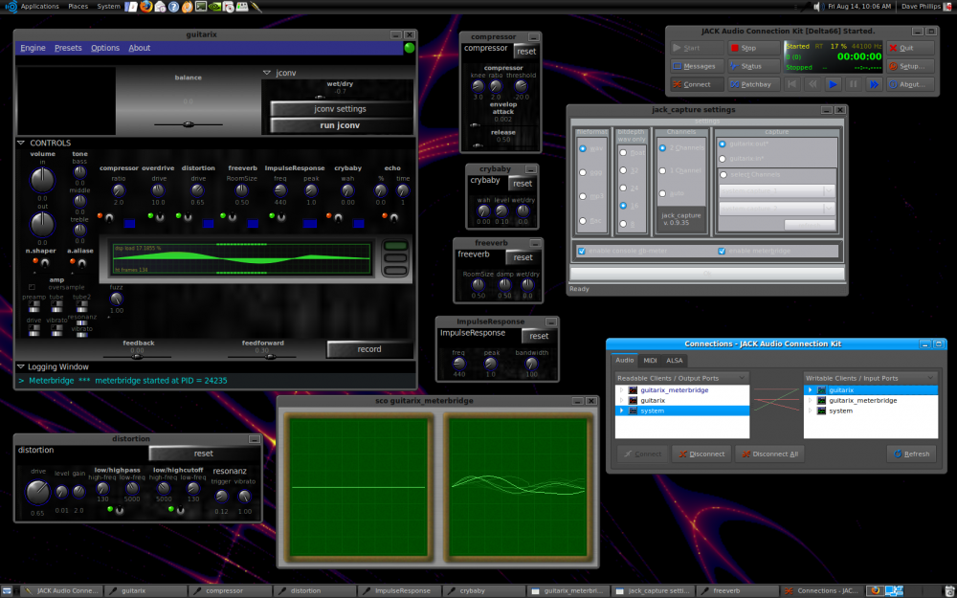Open the Engine menu in guitarix
Screen dimensions: 957x598
(33, 48)
